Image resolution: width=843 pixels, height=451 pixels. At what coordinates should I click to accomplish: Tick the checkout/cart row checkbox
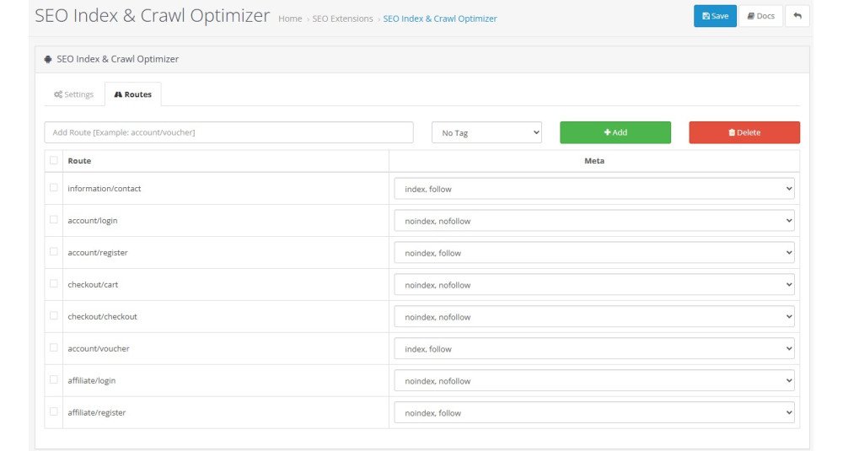[x=53, y=283]
